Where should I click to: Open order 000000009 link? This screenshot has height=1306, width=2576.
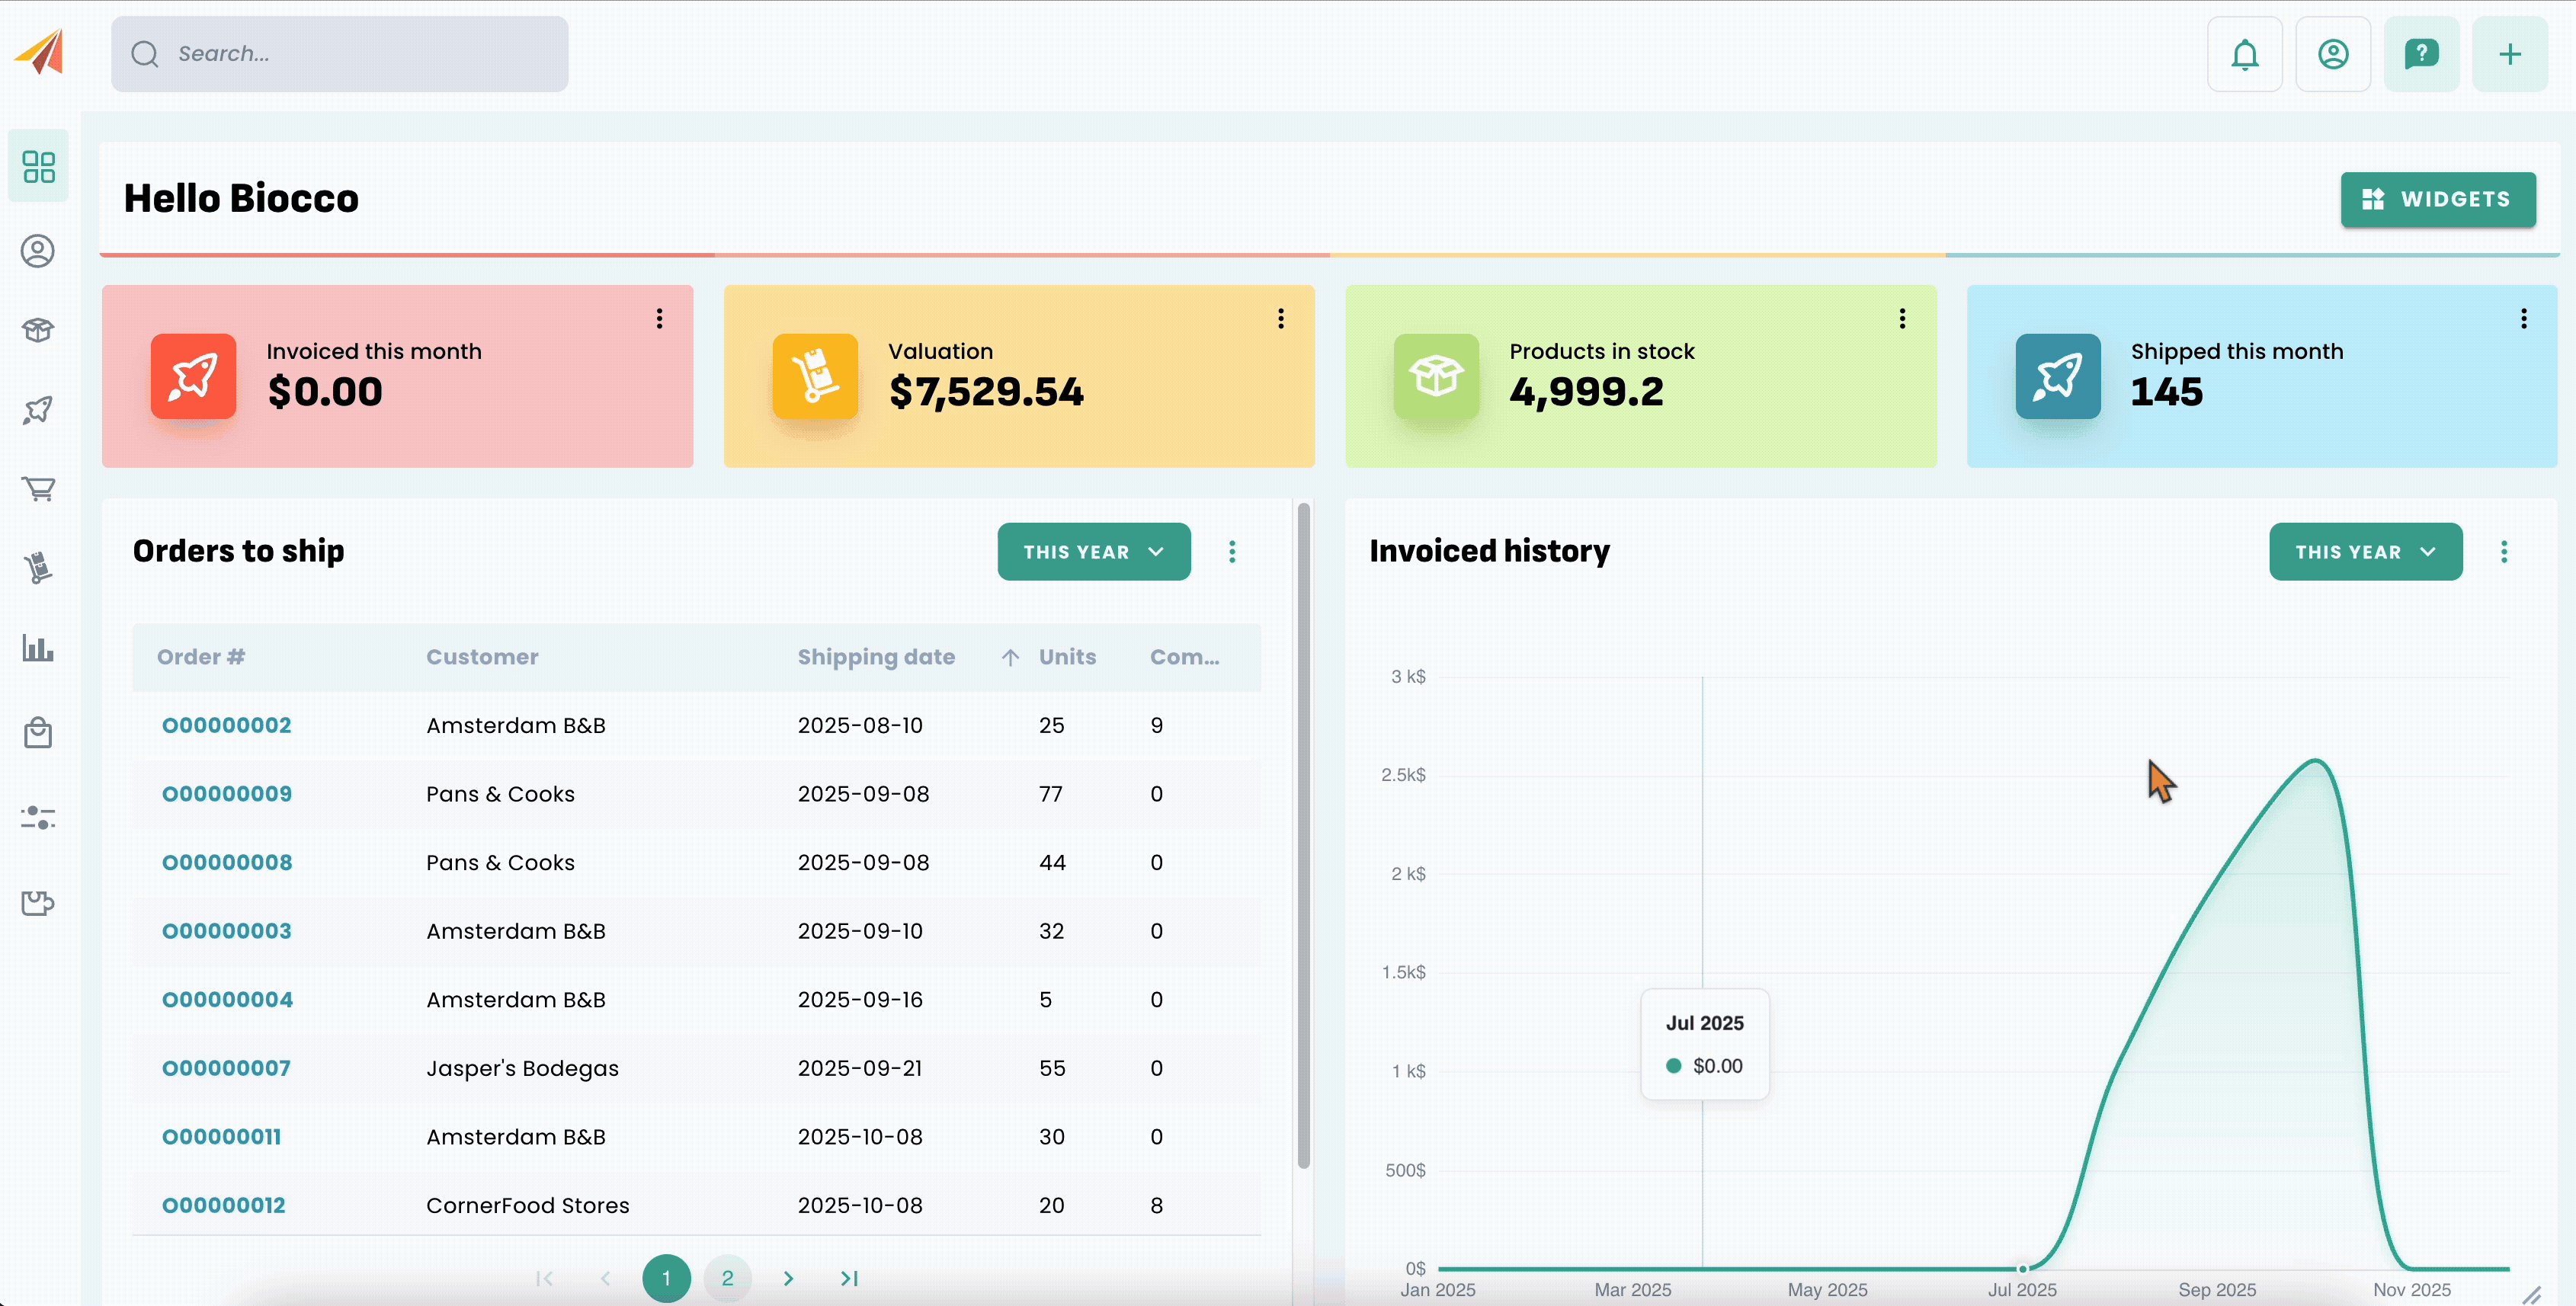(x=227, y=794)
